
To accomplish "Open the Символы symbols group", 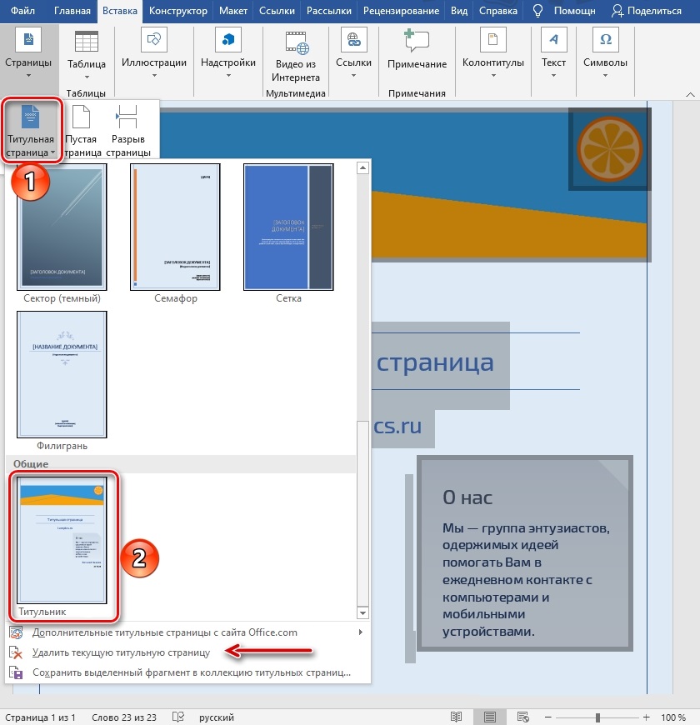I will pos(605,52).
